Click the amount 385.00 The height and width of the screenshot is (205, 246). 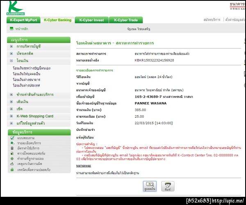[140, 110]
